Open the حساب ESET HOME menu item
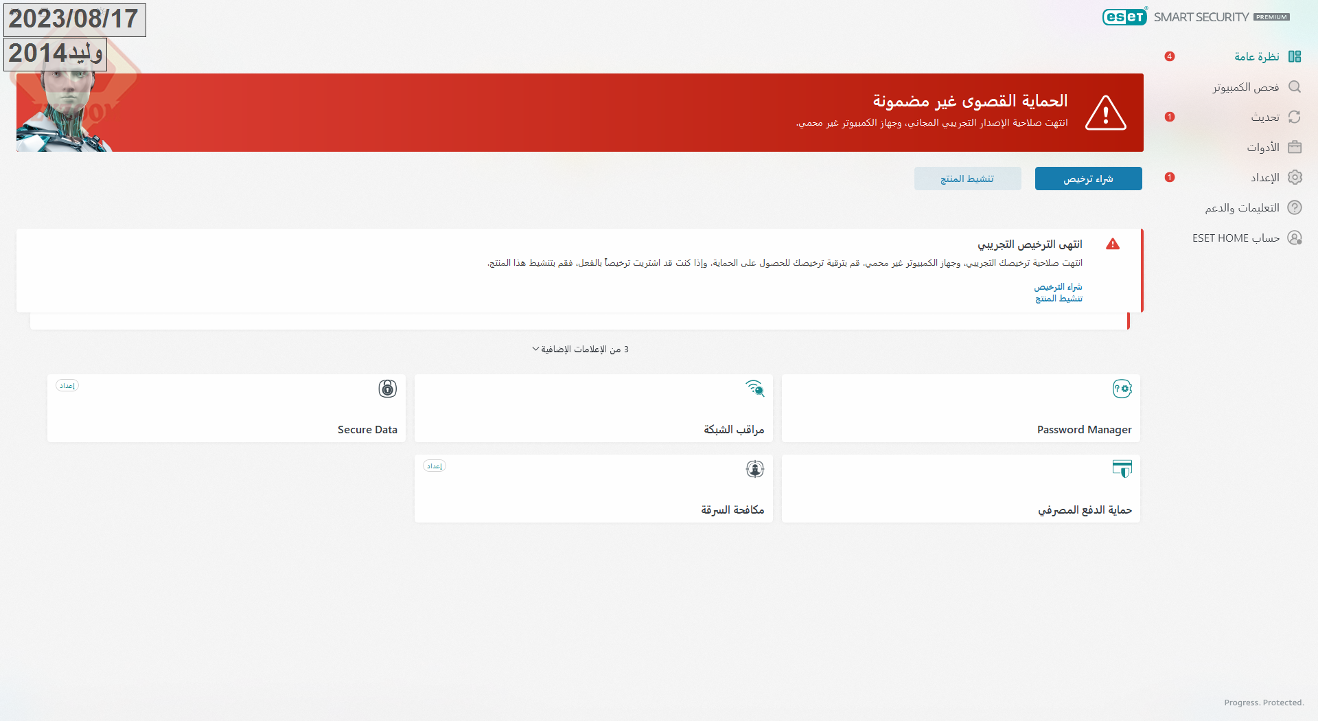 tap(1236, 238)
